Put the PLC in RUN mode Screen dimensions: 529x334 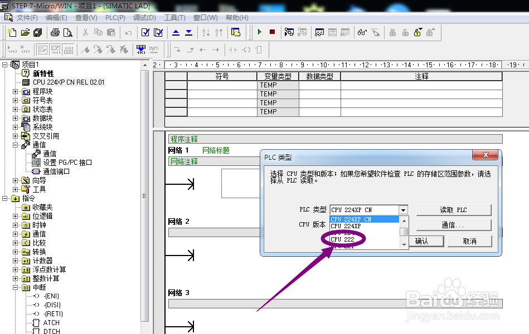(259, 32)
